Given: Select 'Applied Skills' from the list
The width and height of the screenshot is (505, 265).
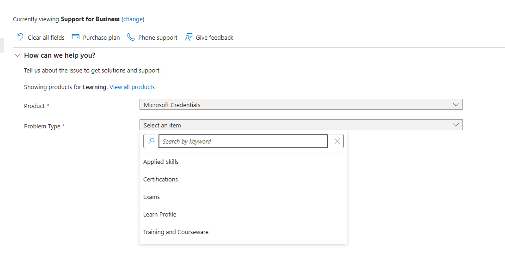Looking at the screenshot, I should click(x=243, y=162).
